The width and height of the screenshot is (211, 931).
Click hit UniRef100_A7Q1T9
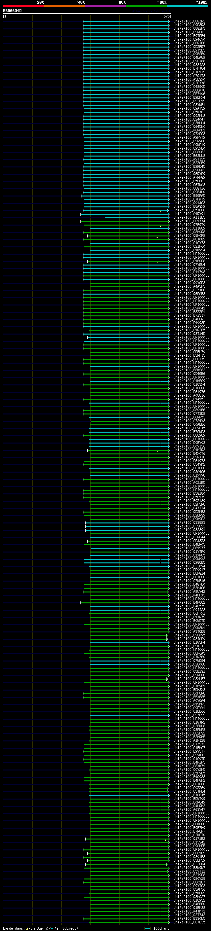189,72
